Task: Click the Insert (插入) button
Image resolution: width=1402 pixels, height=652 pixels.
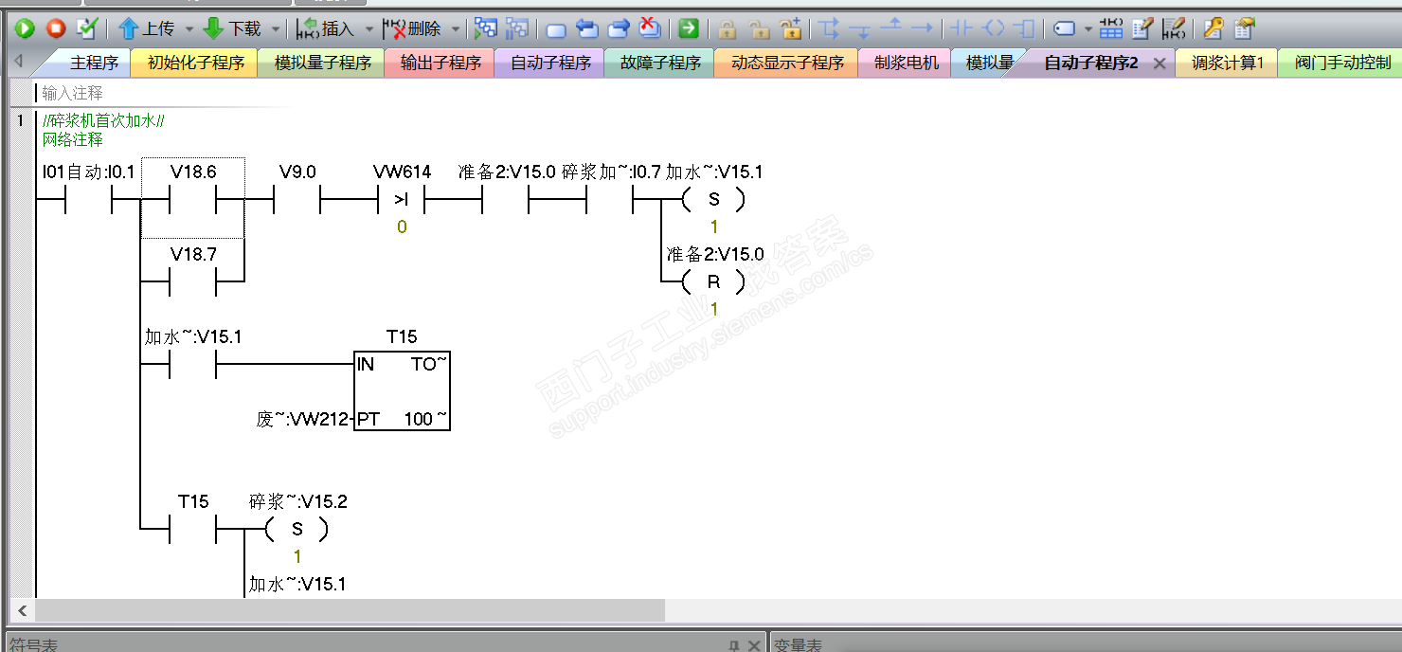Action: click(x=325, y=28)
